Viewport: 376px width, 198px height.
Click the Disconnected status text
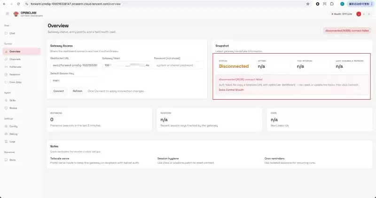(234, 66)
